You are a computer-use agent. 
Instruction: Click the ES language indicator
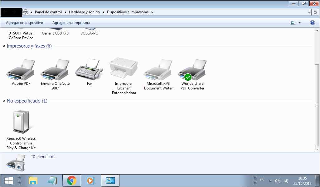pyautogui.click(x=262, y=180)
